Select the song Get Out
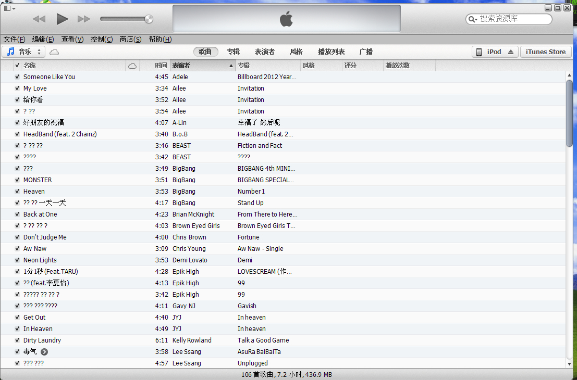 tap(34, 317)
